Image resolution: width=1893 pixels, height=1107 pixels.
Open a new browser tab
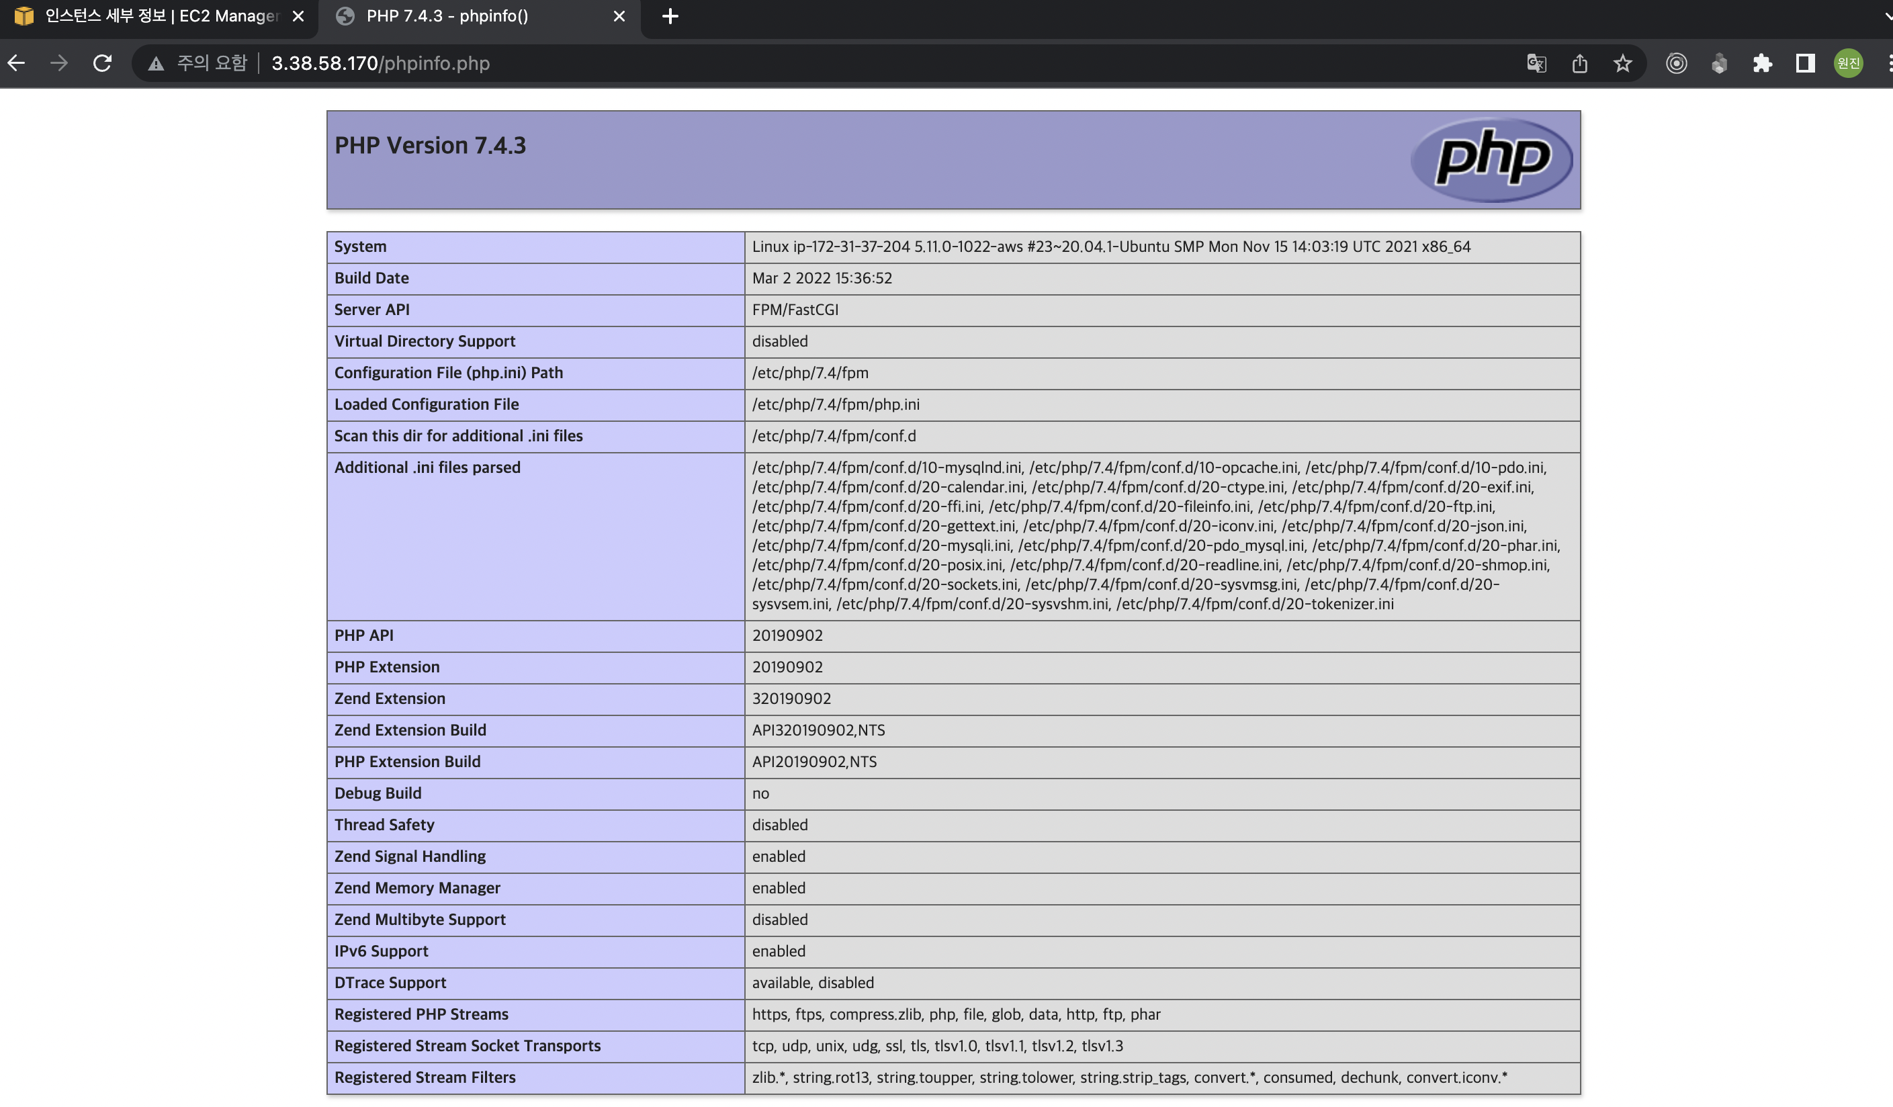(x=670, y=17)
